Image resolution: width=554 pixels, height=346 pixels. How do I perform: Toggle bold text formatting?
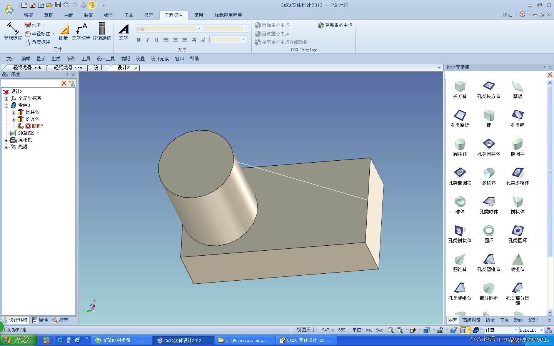pos(138,40)
